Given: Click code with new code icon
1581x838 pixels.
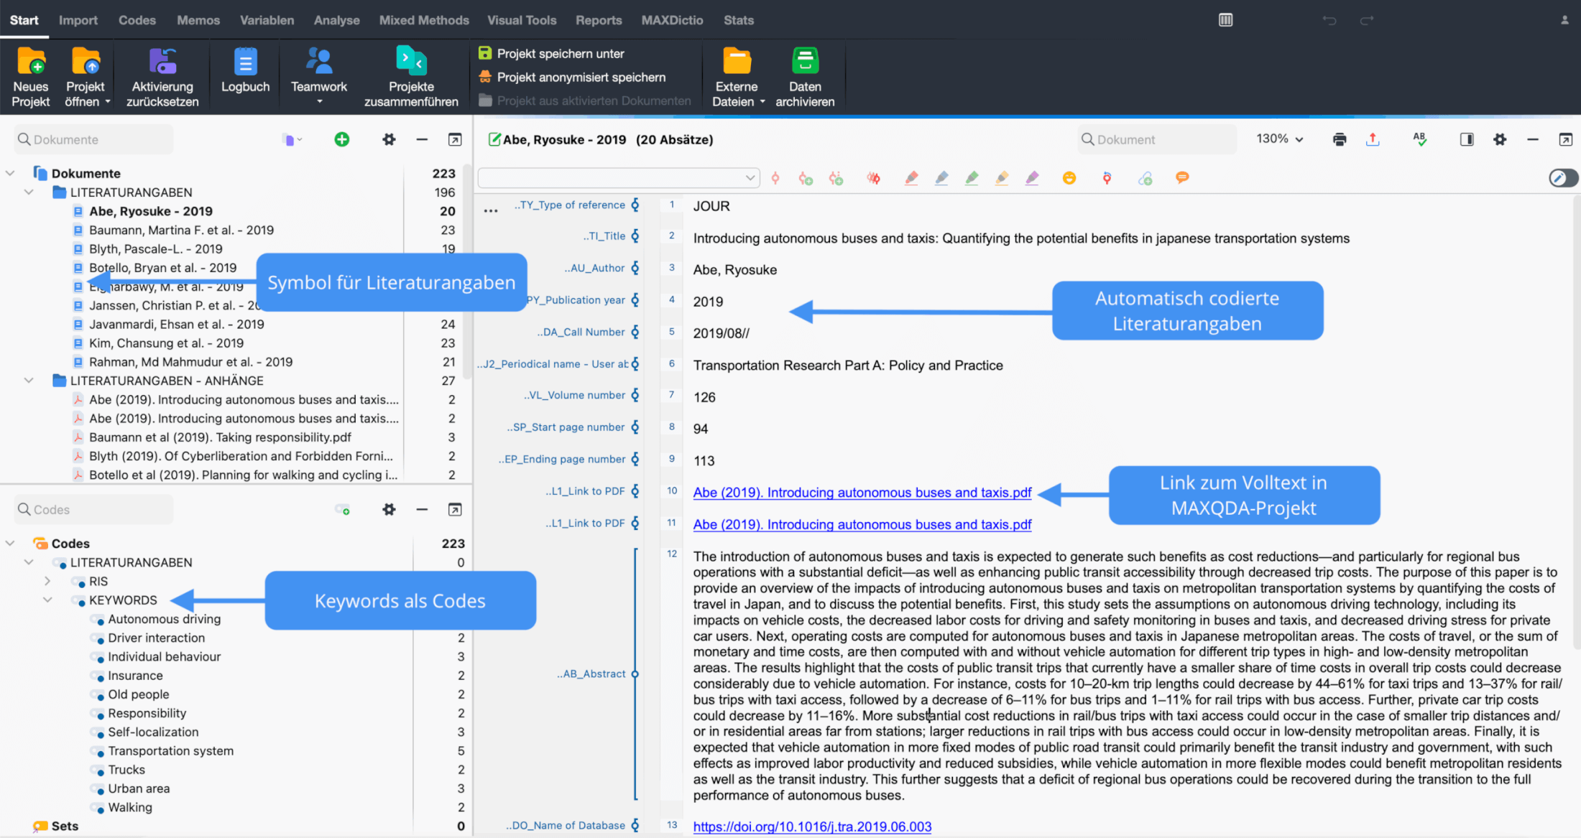Looking at the screenshot, I should (806, 178).
